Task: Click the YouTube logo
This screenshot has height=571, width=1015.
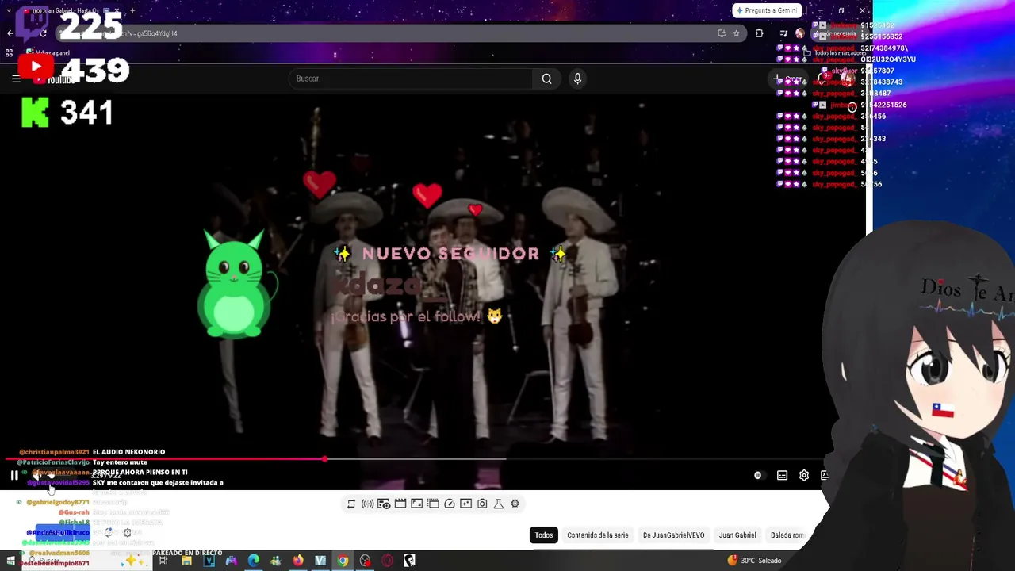Action: (54, 79)
